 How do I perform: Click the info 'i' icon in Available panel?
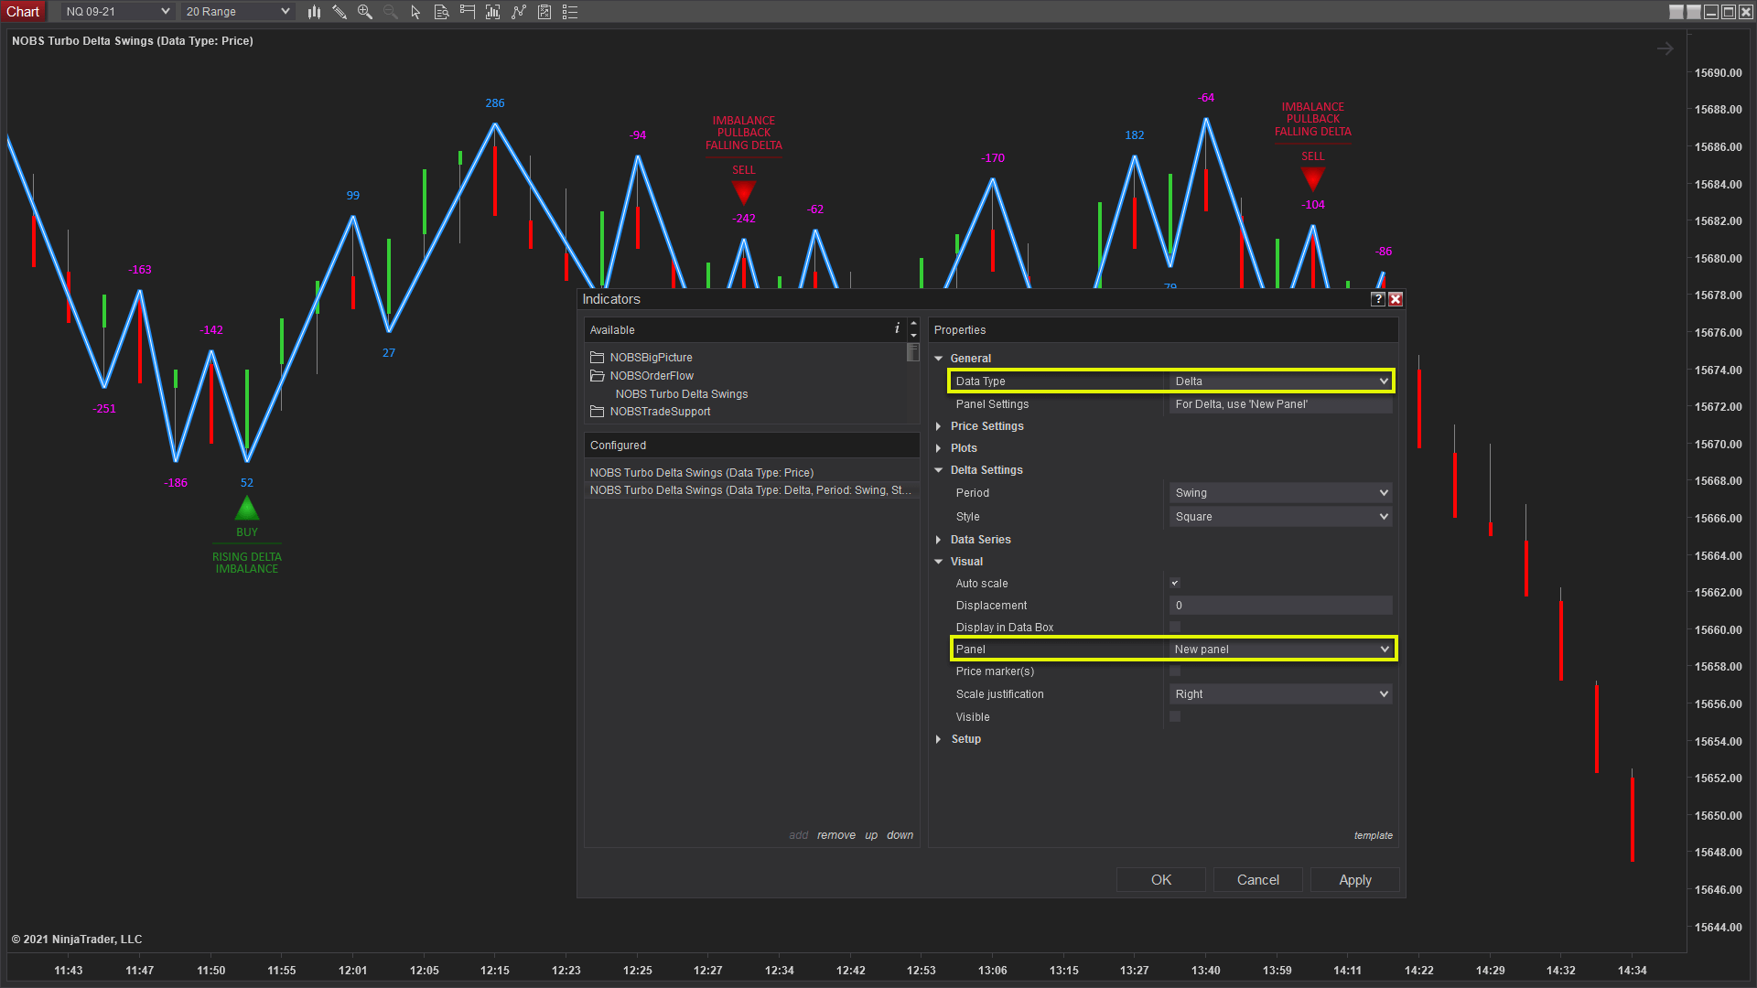[897, 328]
